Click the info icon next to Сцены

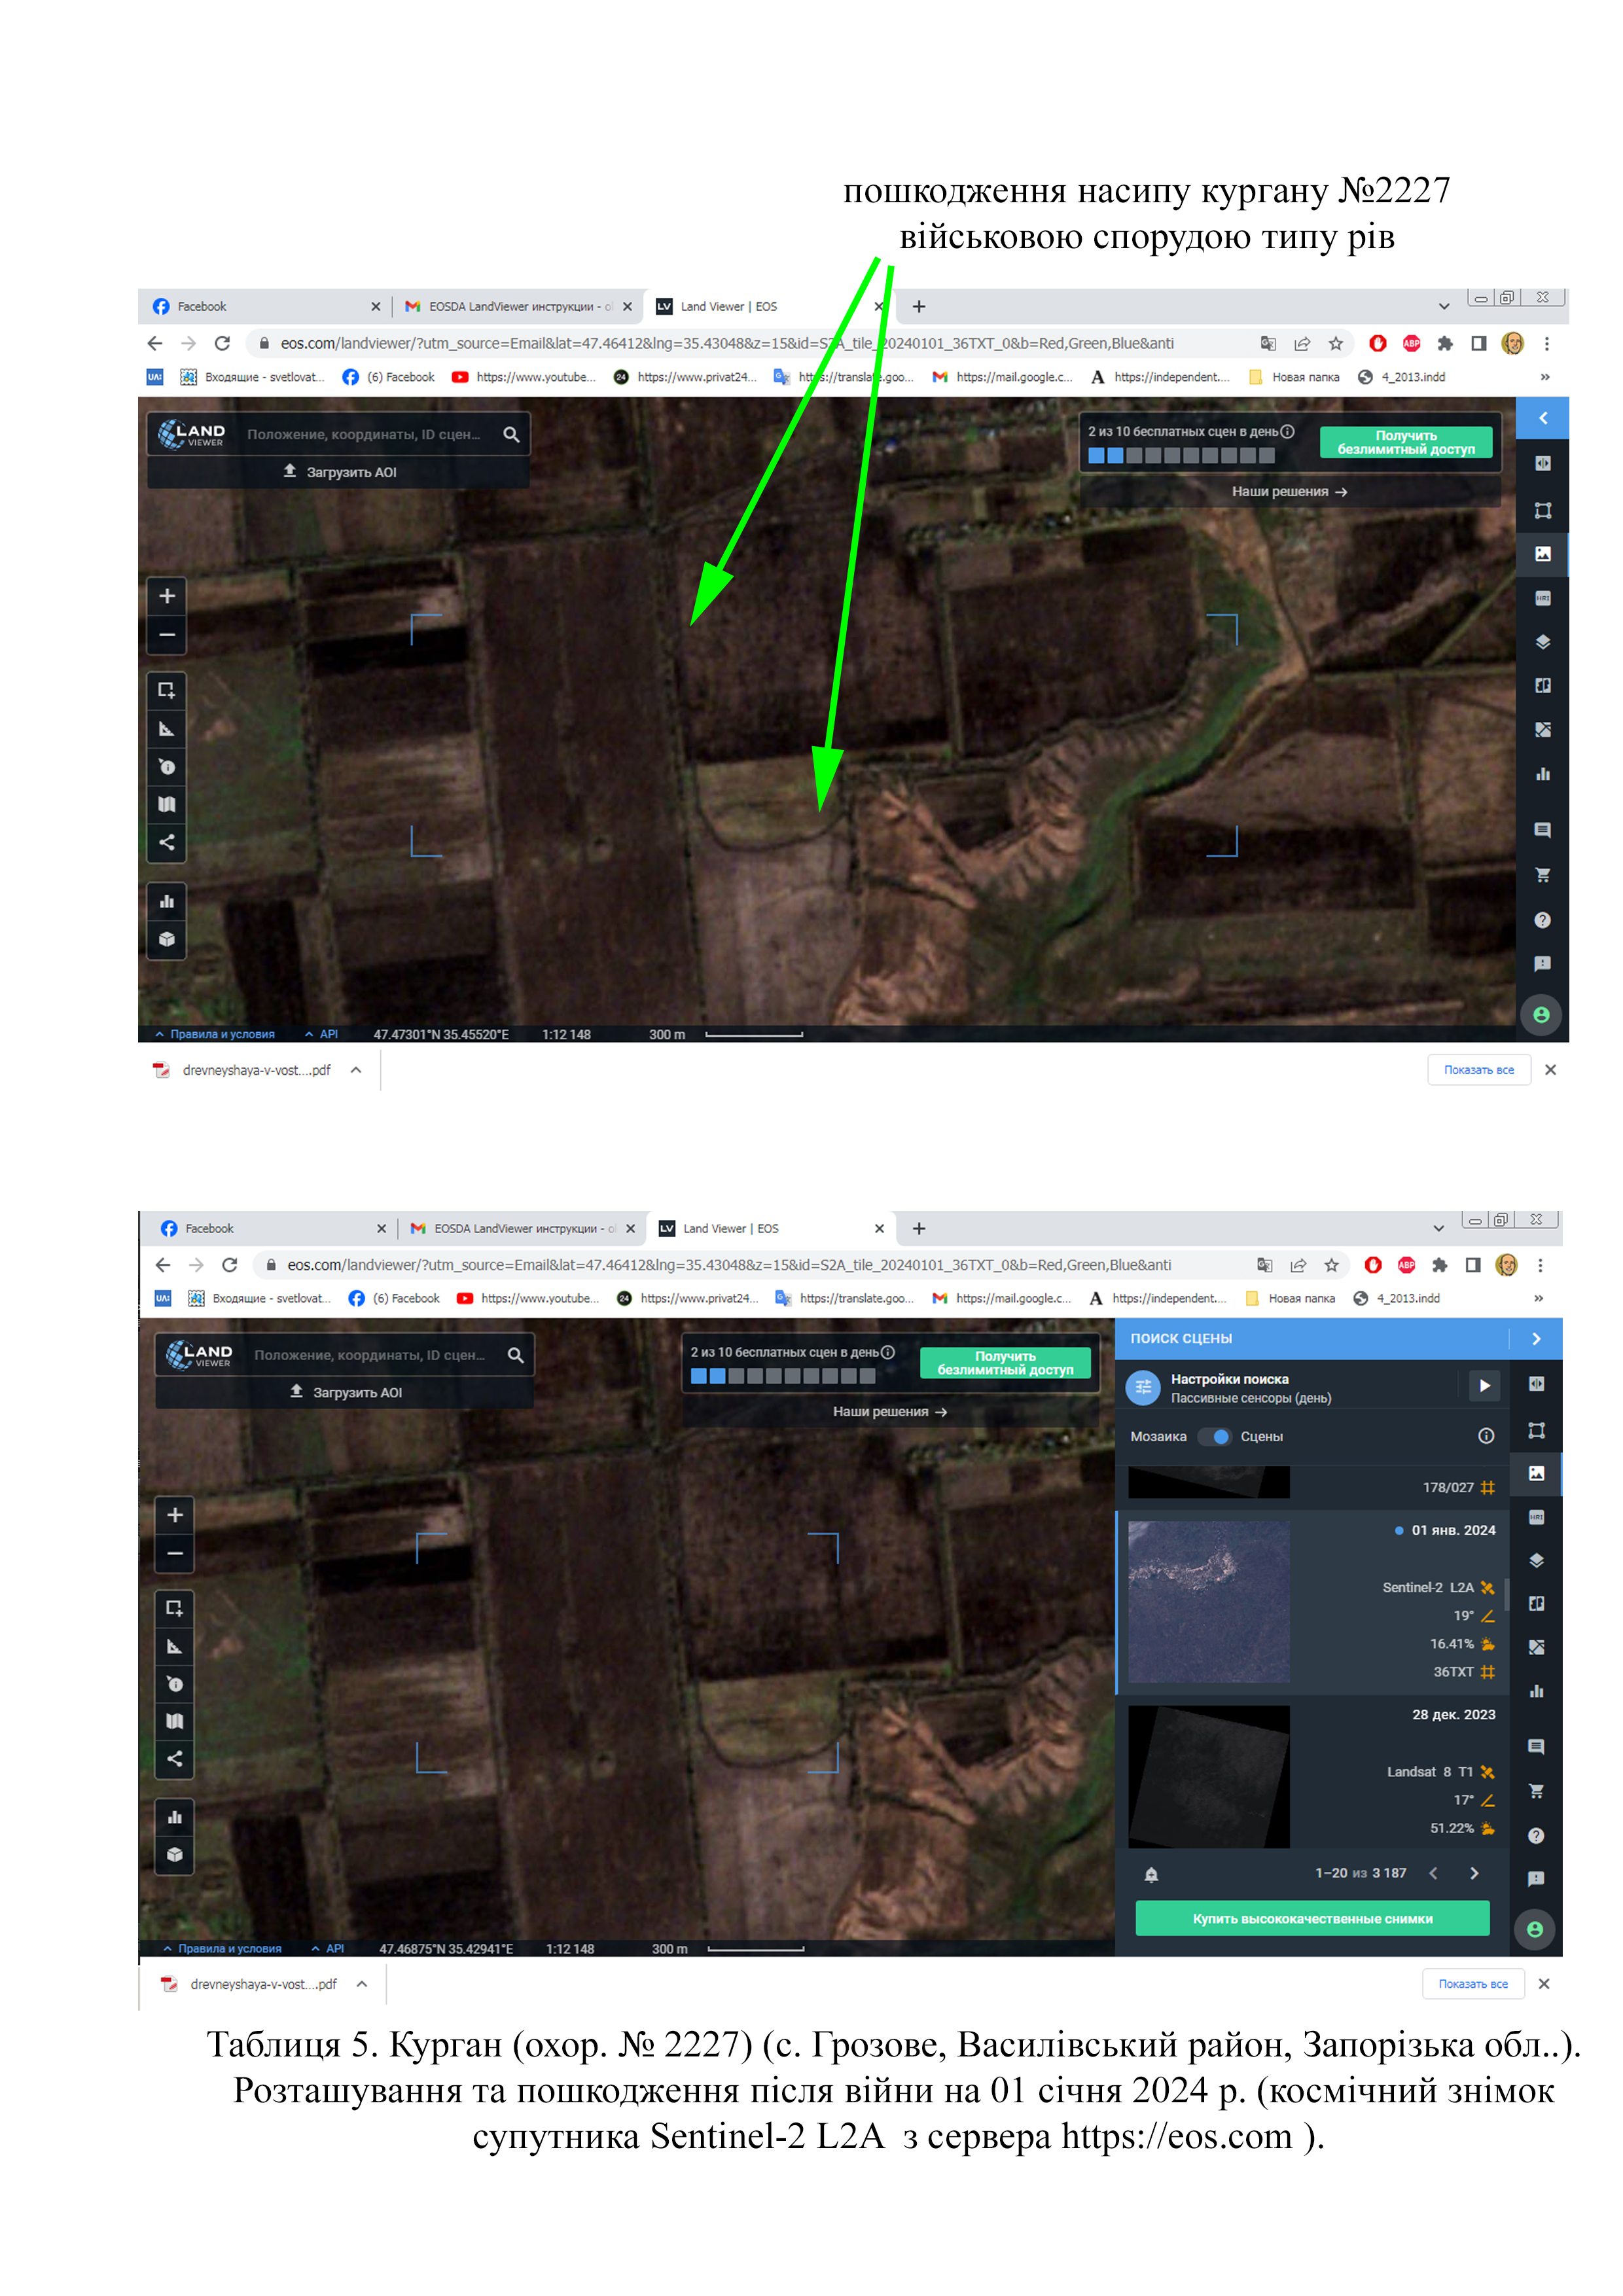click(1486, 1436)
